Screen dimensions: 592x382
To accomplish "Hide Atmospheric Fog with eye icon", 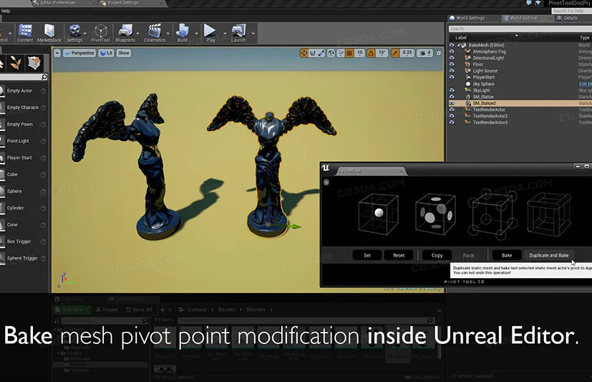I will (452, 52).
